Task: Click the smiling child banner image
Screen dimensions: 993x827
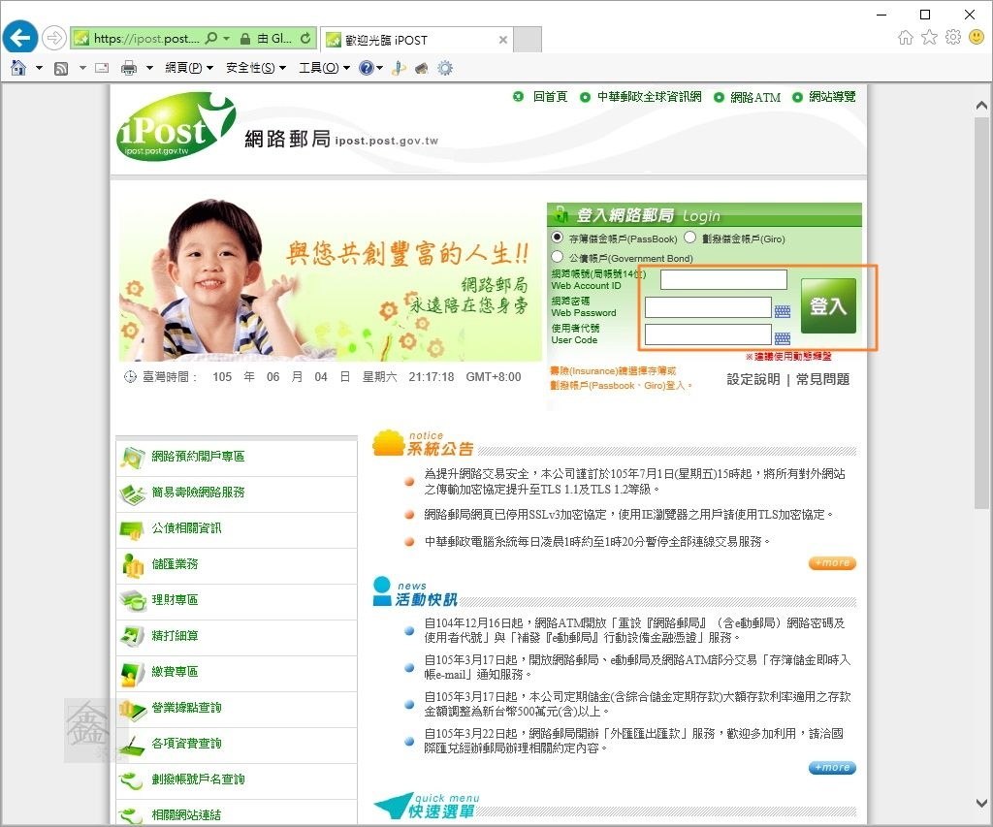Action: tap(331, 280)
